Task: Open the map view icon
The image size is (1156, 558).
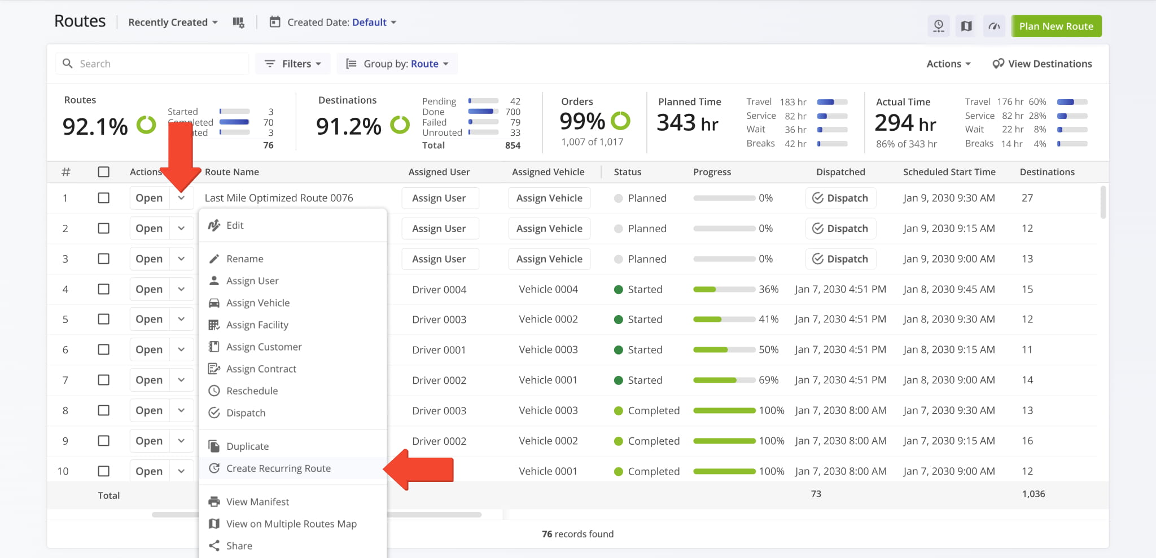Action: click(966, 26)
